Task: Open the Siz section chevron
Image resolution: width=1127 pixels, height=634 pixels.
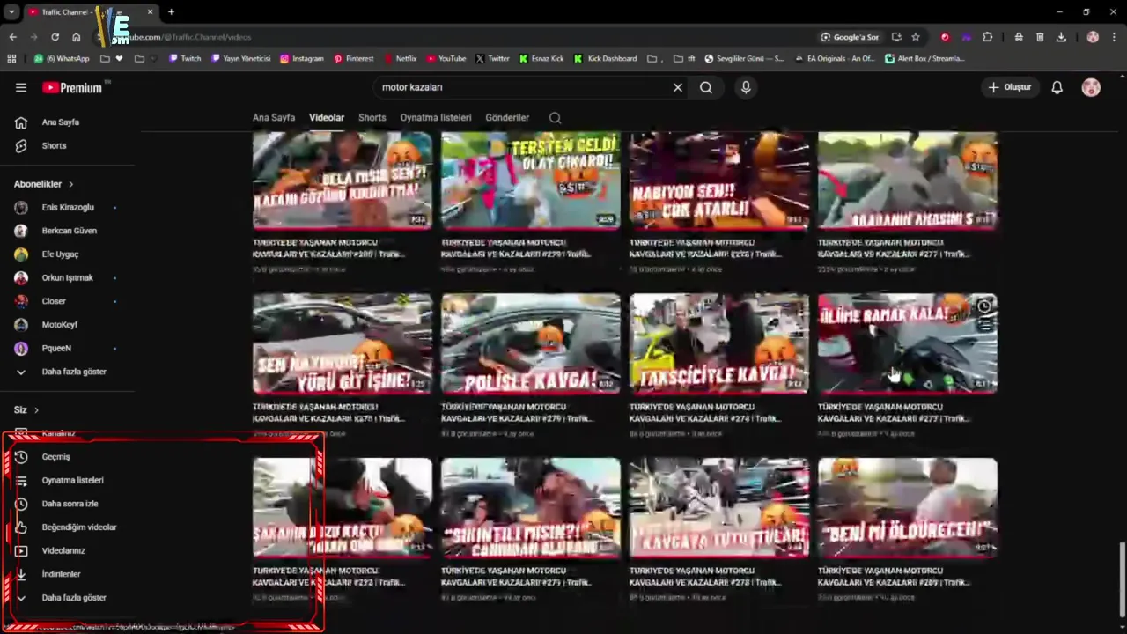Action: 36,409
